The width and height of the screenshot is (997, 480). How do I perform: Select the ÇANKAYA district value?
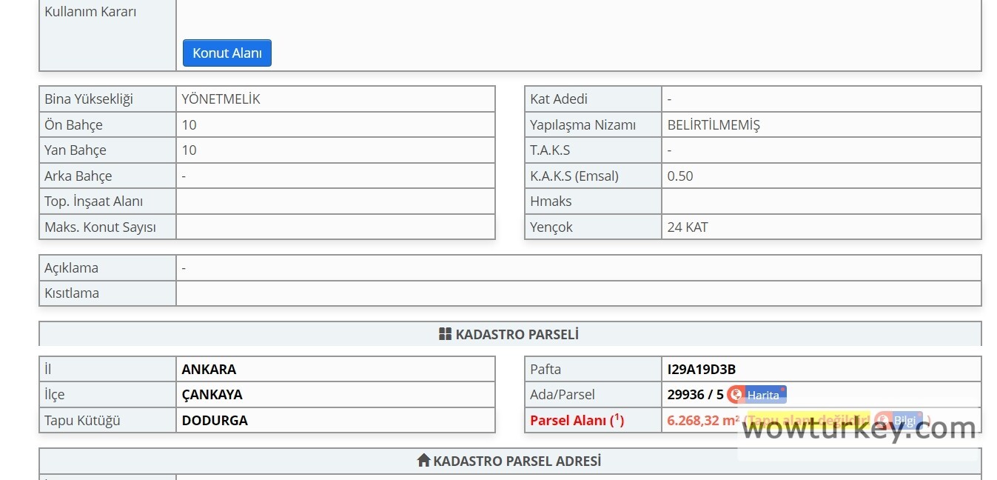click(212, 395)
